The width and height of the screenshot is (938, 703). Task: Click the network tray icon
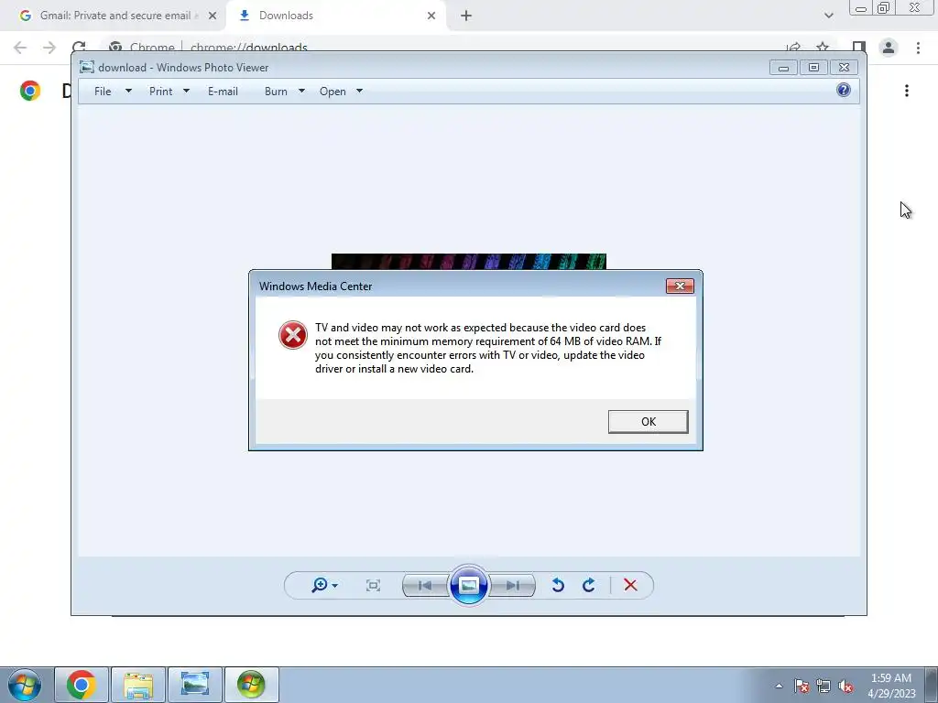click(x=823, y=686)
